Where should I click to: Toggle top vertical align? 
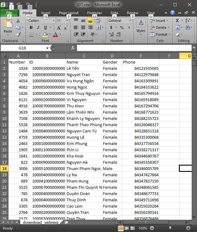coord(76,21)
